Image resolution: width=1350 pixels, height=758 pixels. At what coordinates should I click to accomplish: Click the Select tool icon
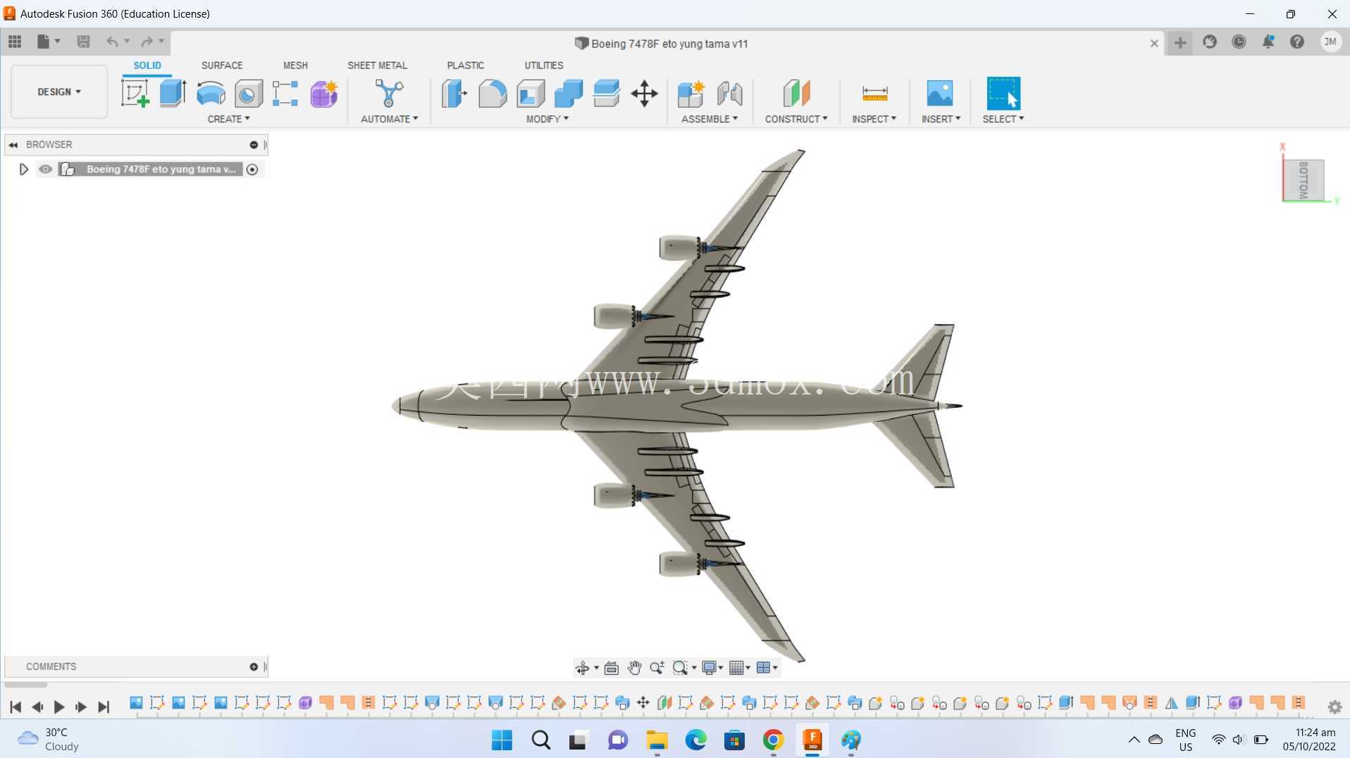coord(1003,93)
